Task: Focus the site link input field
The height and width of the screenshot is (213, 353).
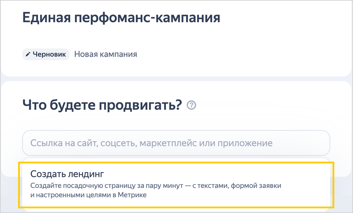Action: [x=176, y=143]
